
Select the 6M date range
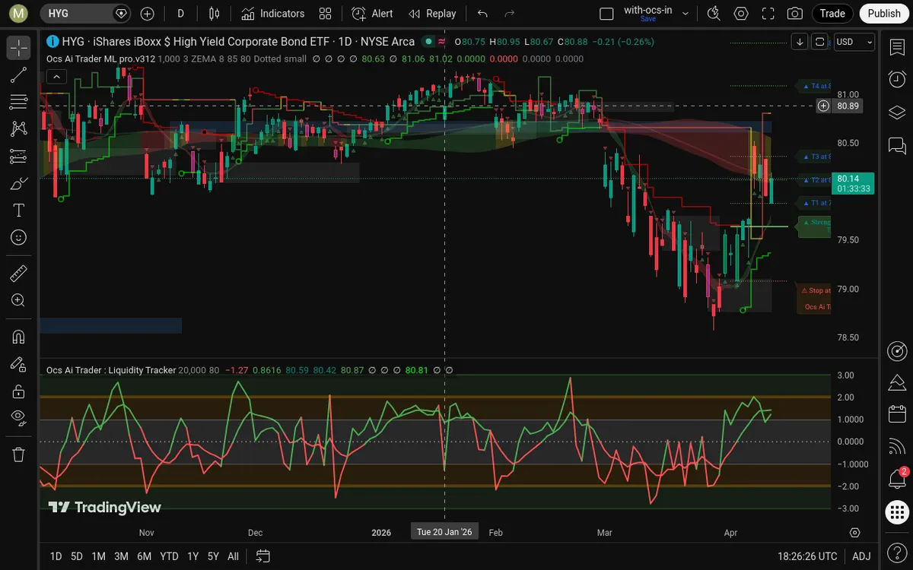pyautogui.click(x=145, y=556)
